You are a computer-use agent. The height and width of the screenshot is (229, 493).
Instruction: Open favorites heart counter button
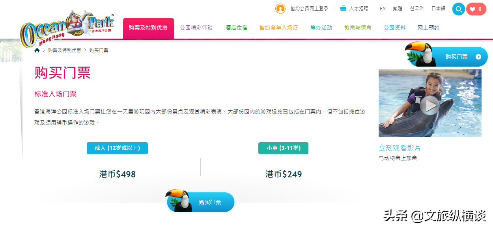click(476, 9)
